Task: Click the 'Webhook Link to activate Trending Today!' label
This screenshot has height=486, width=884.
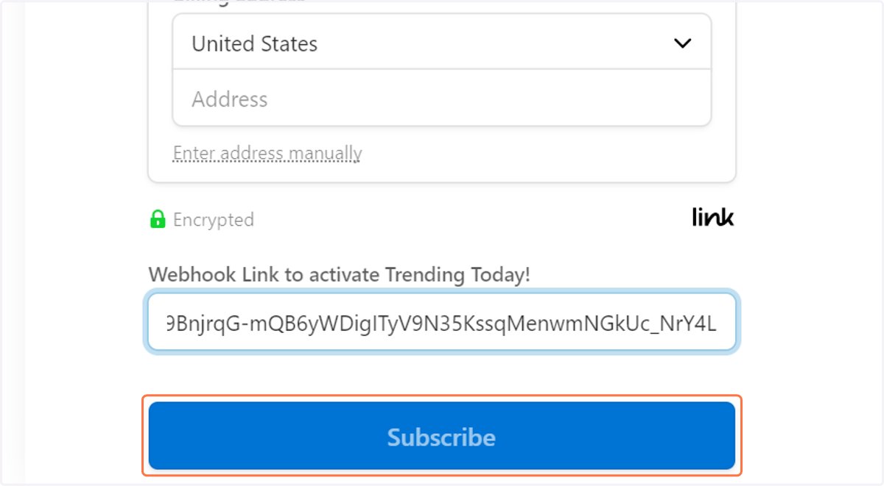Action: (340, 275)
